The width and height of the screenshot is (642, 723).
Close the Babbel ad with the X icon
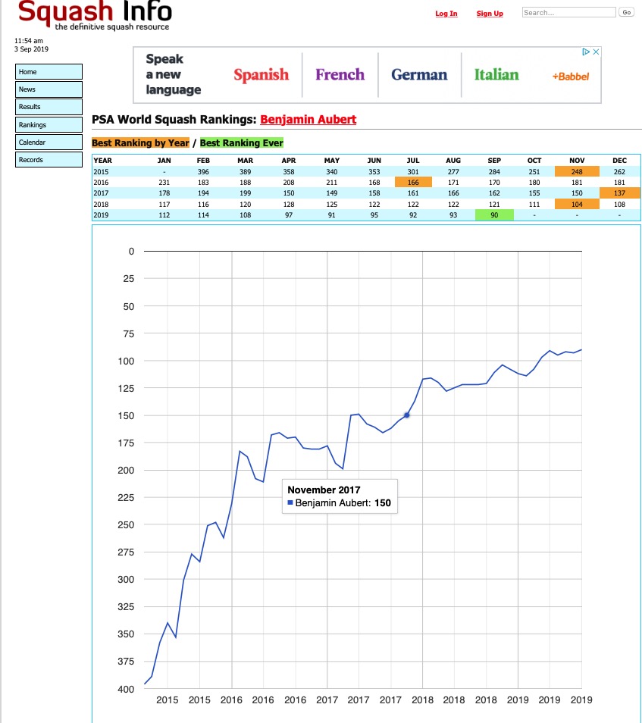pos(597,52)
